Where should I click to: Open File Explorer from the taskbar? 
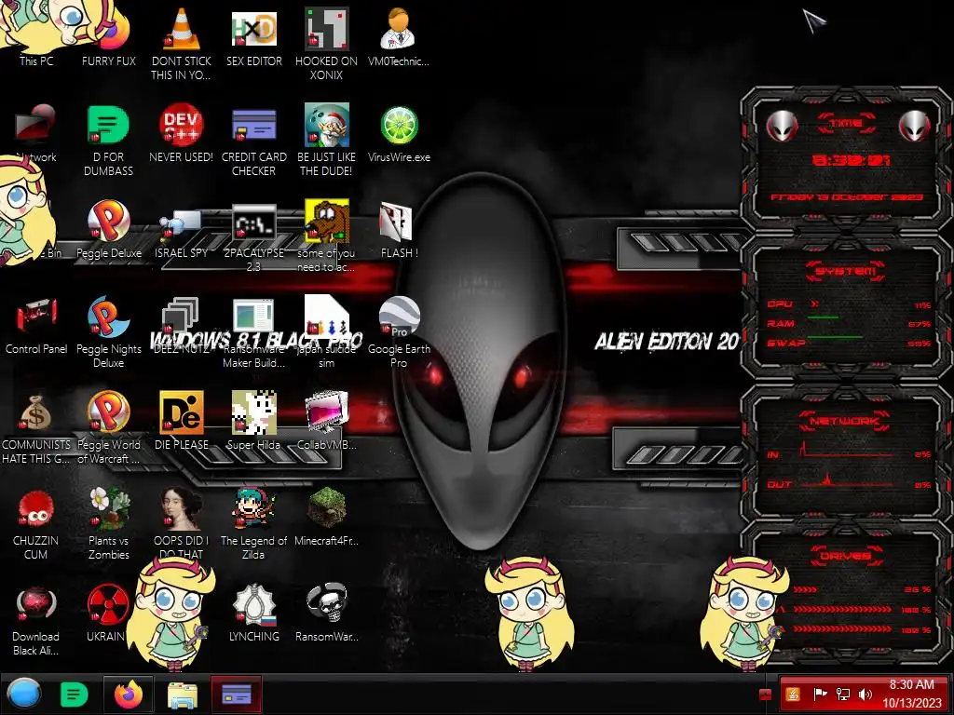(182, 695)
